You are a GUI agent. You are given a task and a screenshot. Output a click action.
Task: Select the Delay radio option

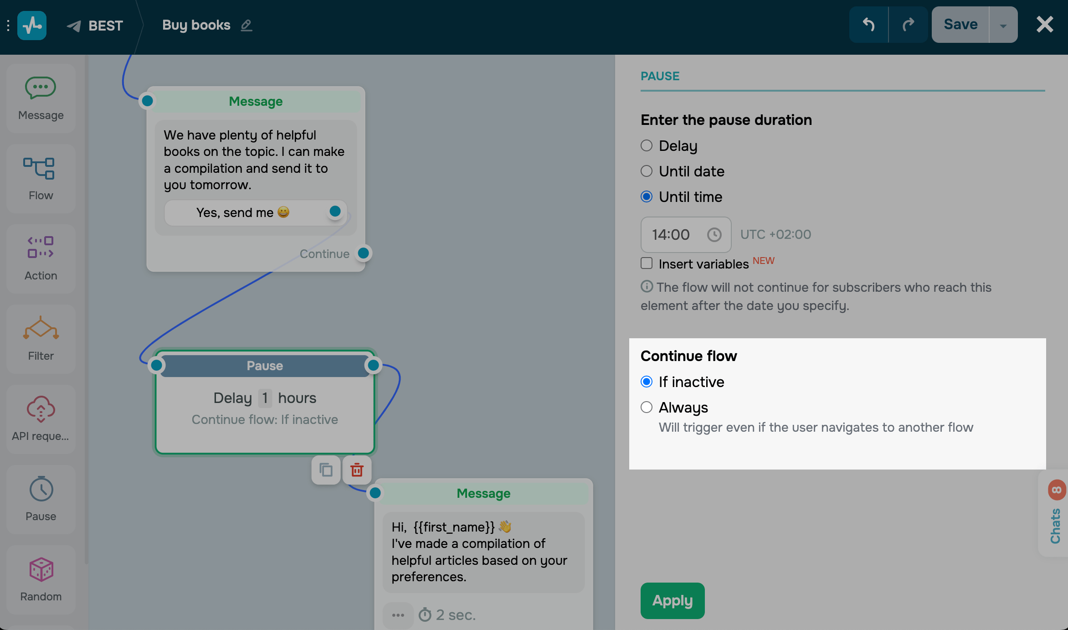point(647,146)
